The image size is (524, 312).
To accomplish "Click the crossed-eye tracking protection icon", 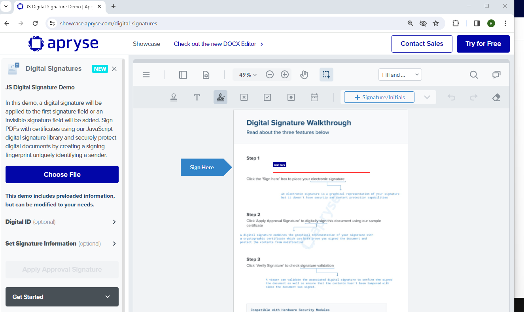I will [423, 23].
